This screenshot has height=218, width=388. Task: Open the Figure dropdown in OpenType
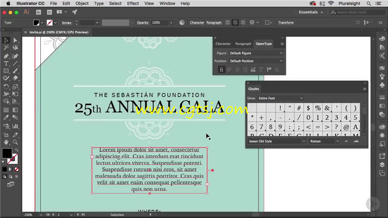click(256, 53)
